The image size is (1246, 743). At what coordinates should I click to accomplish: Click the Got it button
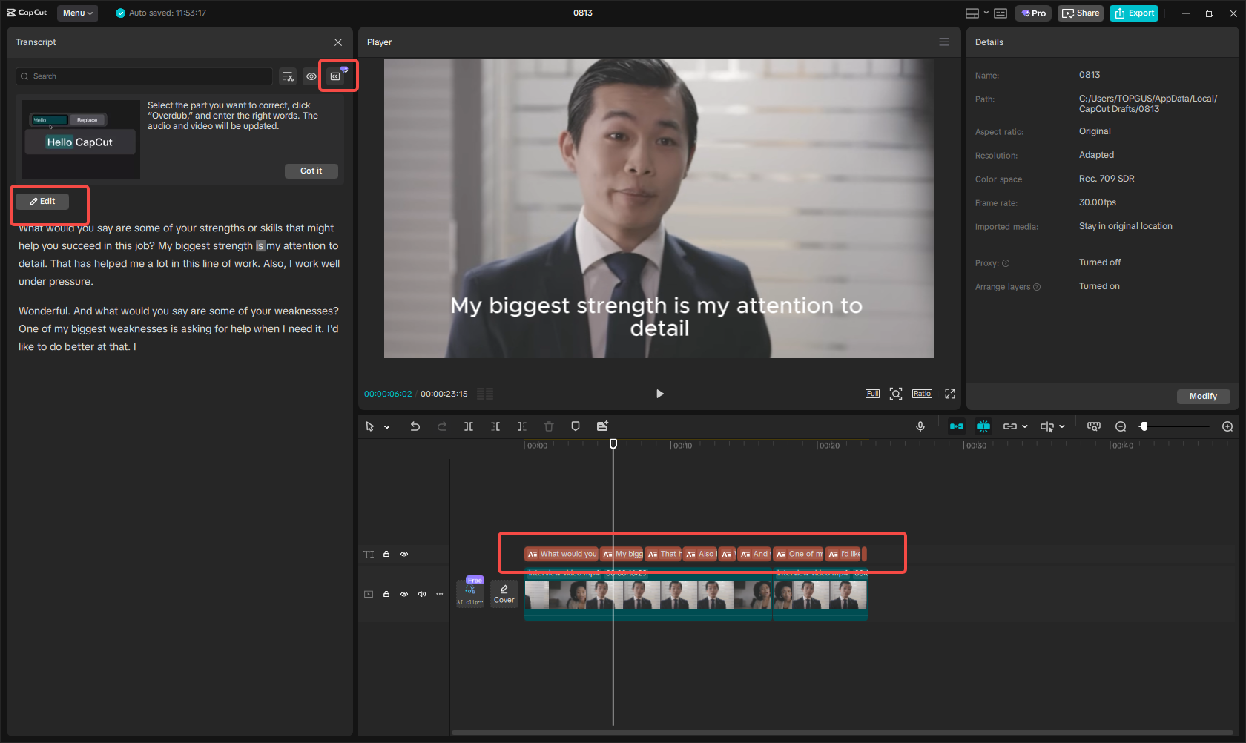tap(311, 171)
